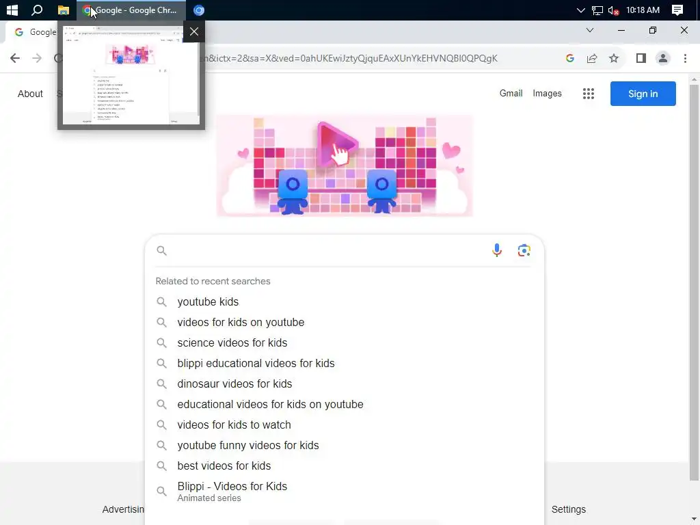Open the Windows notification center
700x525 pixels.
click(677, 10)
